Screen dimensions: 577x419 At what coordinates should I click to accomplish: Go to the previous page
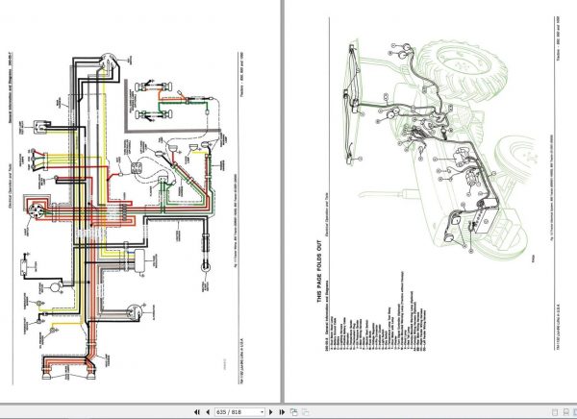(208, 412)
